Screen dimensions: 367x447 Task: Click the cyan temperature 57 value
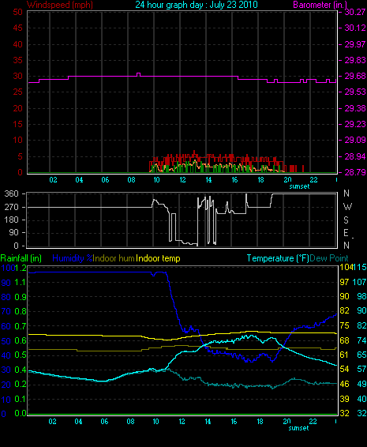tap(362, 369)
